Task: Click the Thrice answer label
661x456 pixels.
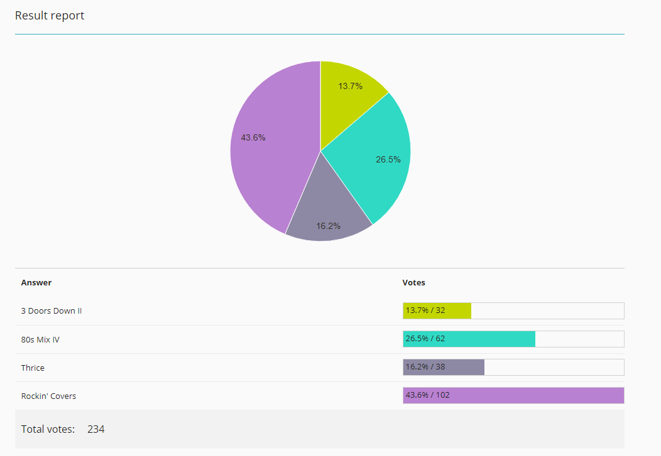Action: point(33,368)
